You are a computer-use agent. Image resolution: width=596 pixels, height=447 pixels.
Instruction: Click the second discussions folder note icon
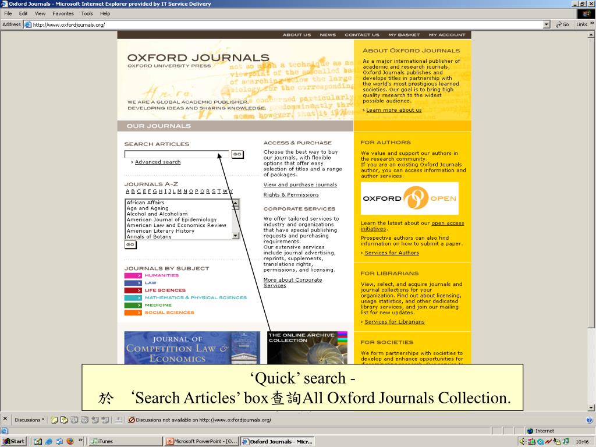[64, 420]
